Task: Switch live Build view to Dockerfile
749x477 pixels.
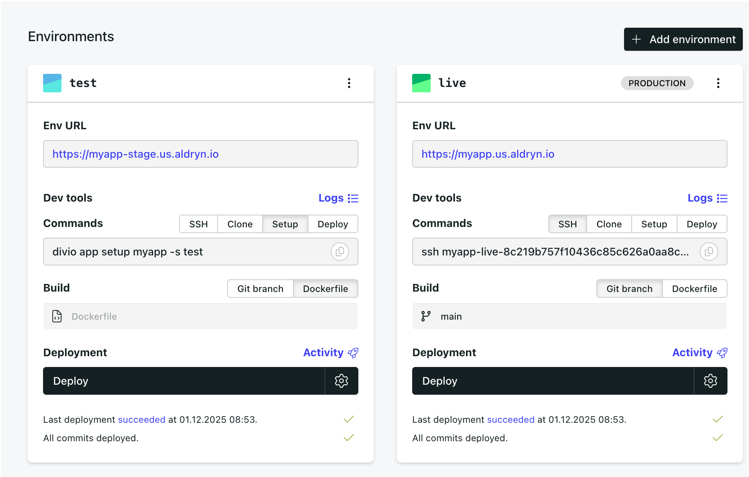Action: pyautogui.click(x=694, y=289)
